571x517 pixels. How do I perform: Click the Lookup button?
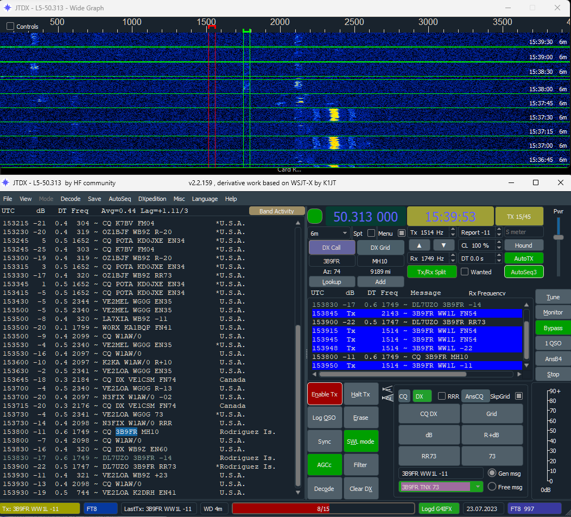click(x=332, y=282)
